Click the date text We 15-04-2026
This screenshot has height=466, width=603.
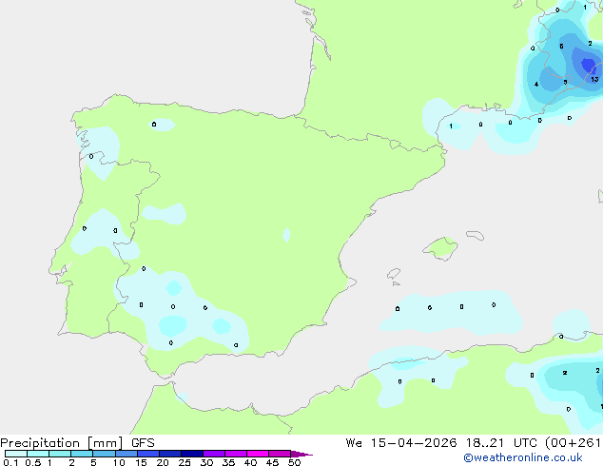pyautogui.click(x=401, y=443)
